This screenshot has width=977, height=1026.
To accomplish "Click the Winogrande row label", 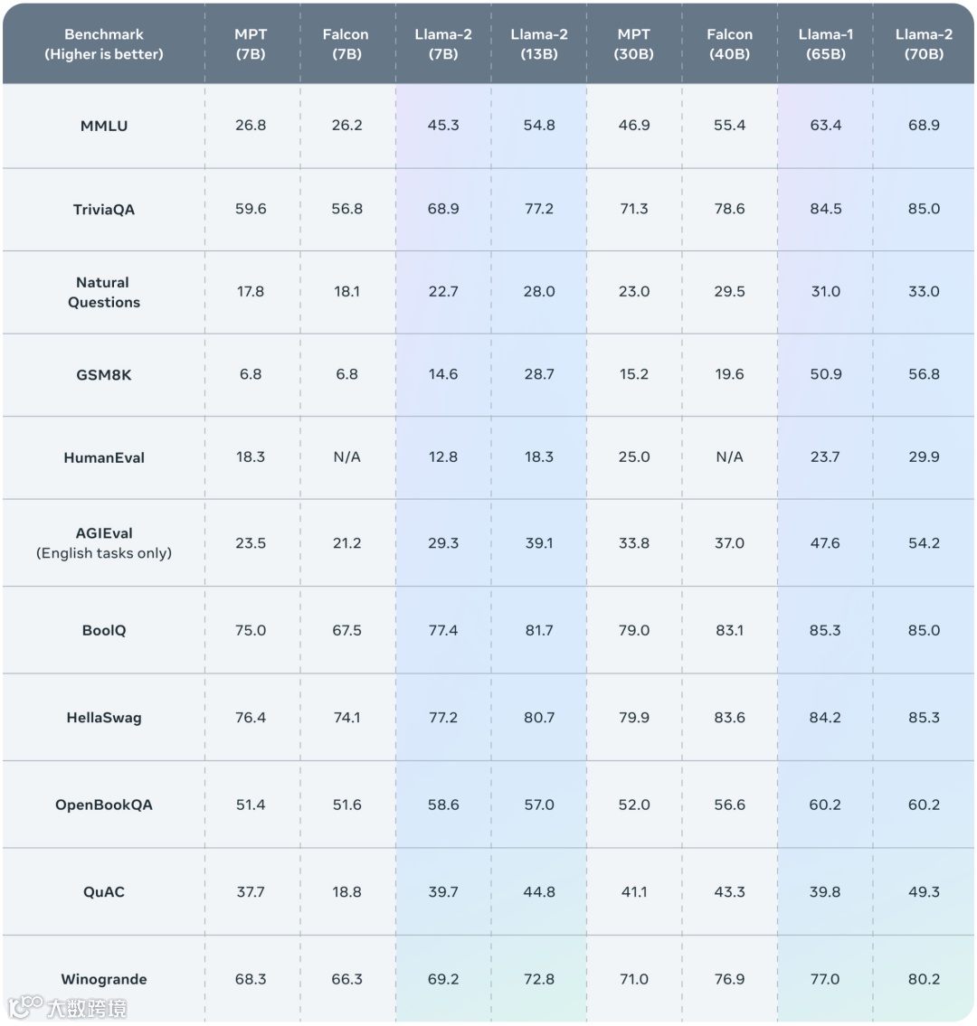I will coord(104,979).
